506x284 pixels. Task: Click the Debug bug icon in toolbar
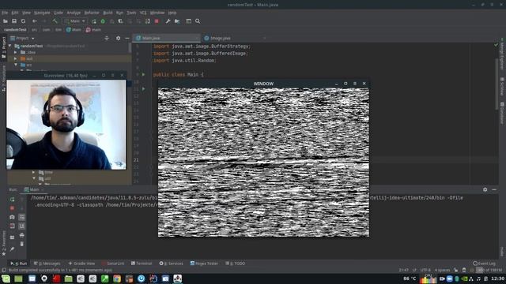point(103,21)
